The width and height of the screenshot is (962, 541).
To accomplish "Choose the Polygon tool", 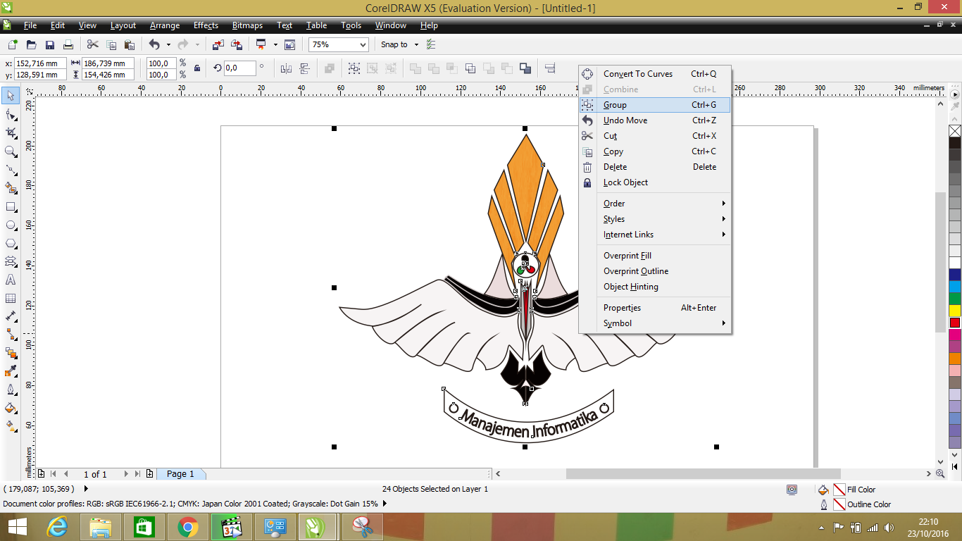I will [11, 243].
